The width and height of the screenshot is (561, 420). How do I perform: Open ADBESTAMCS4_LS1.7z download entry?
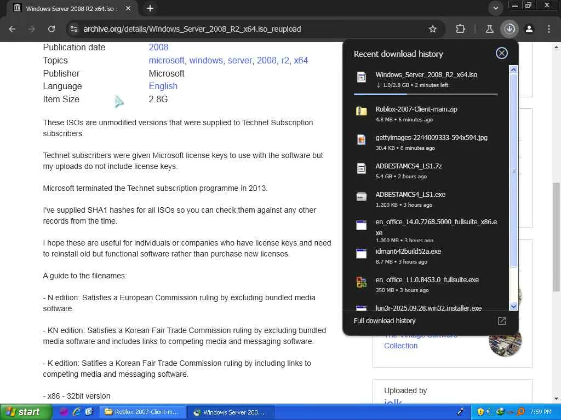pos(426,171)
